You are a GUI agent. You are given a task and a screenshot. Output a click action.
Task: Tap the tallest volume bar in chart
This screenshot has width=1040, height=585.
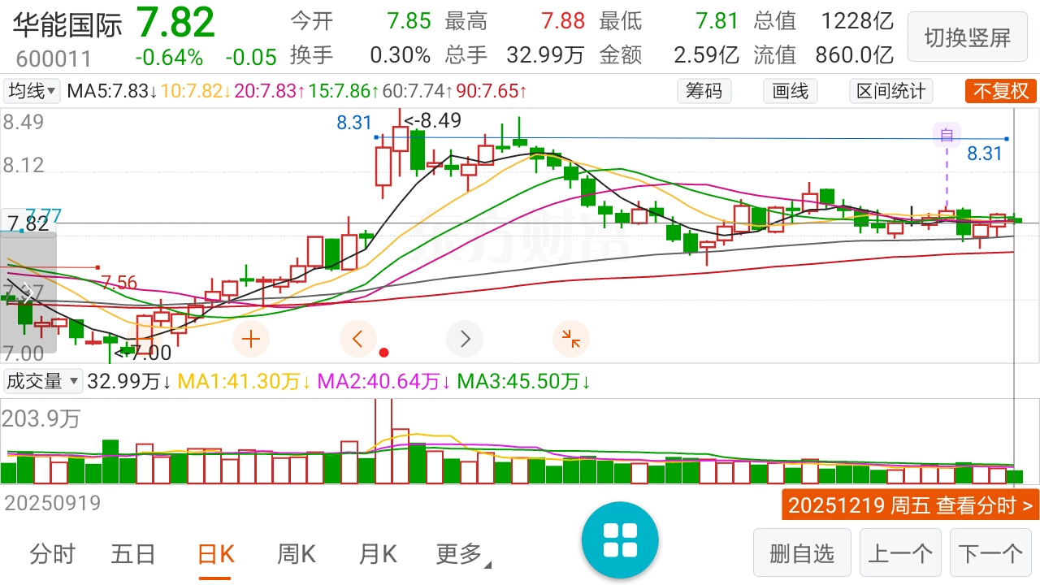(x=382, y=442)
